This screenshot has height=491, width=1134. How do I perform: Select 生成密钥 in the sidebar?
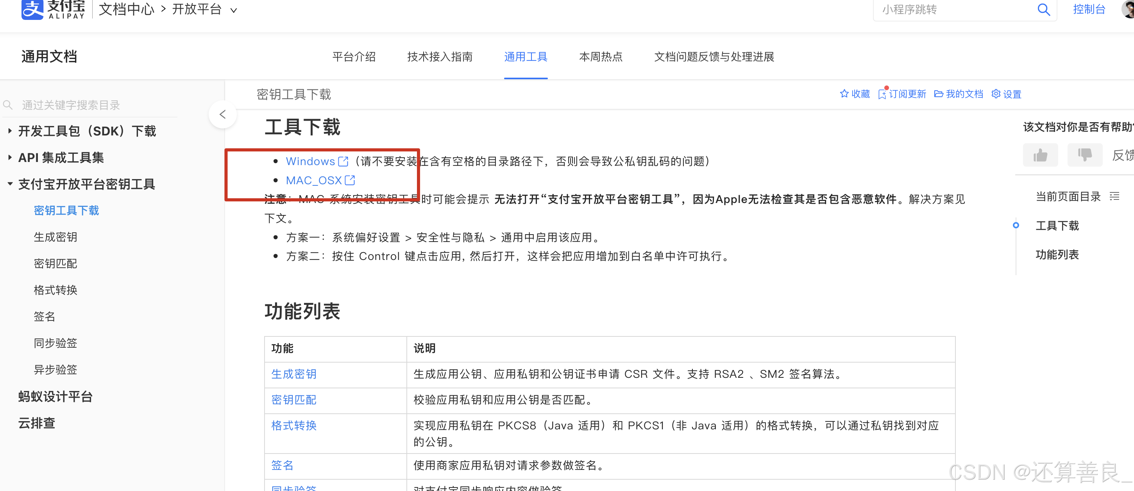(x=55, y=237)
